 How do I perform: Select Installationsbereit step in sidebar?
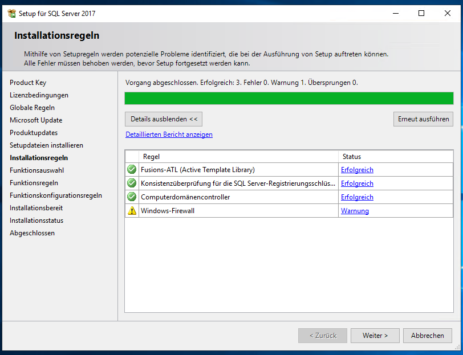(36, 208)
